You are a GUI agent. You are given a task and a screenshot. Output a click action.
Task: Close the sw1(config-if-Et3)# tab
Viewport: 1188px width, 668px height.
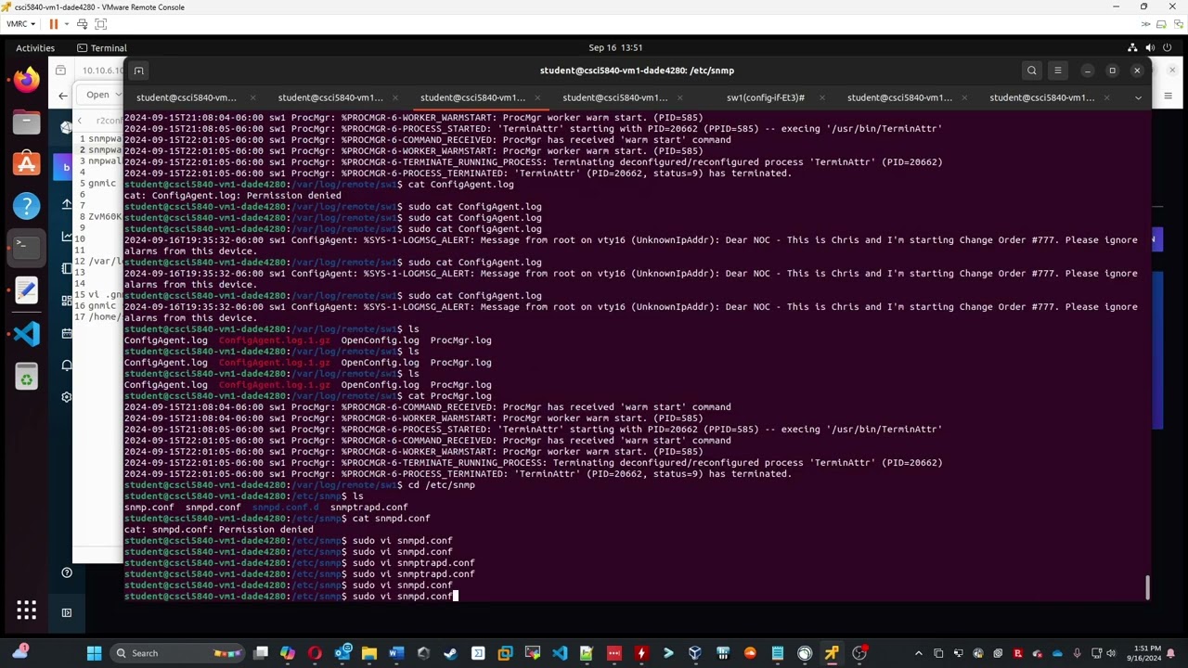pos(823,97)
